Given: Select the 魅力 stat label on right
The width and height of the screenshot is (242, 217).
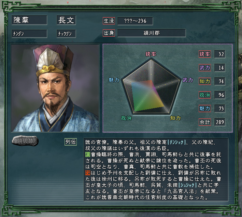Looking at the screenshot, I should pos(205,108).
